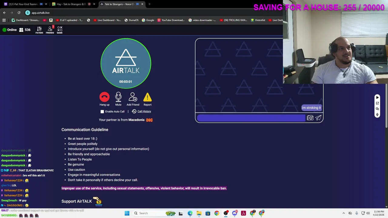Open Call History link
The image size is (388, 218).
pos(144,111)
